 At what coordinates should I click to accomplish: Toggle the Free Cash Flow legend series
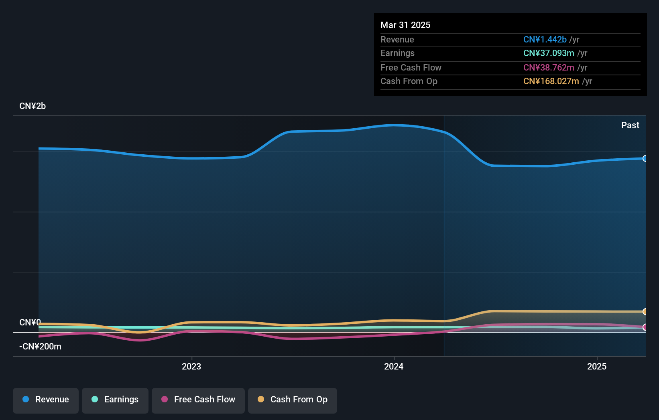(198, 400)
